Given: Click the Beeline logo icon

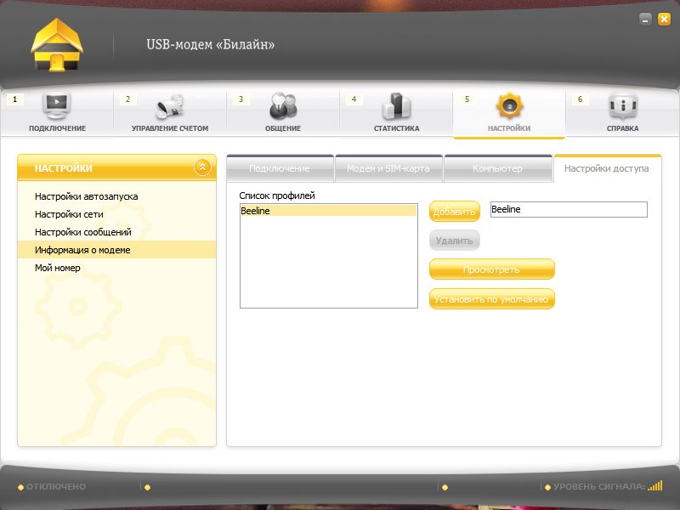Looking at the screenshot, I should coord(57,45).
